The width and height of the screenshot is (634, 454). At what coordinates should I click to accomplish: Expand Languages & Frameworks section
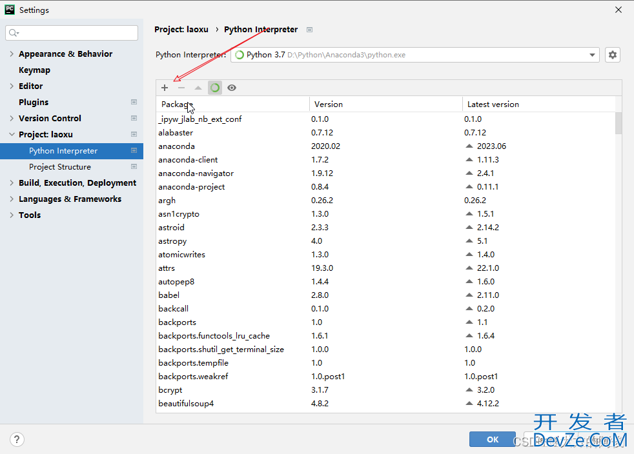12,199
